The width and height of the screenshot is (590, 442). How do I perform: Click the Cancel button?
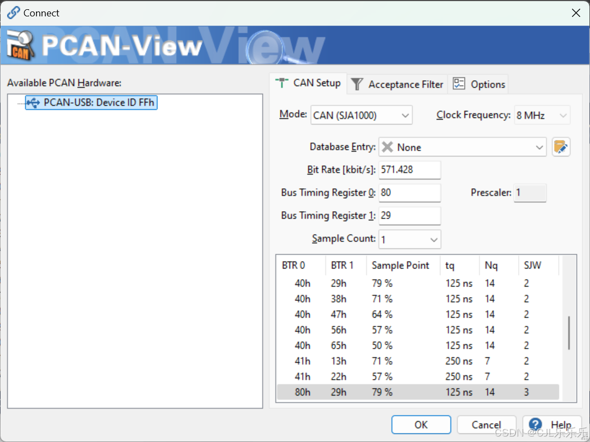tap(486, 425)
